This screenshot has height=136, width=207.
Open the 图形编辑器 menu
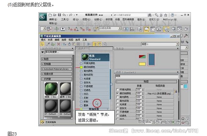128,19
